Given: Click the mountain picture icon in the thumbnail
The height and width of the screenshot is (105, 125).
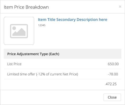Looking at the screenshot, I should [x=19, y=31].
